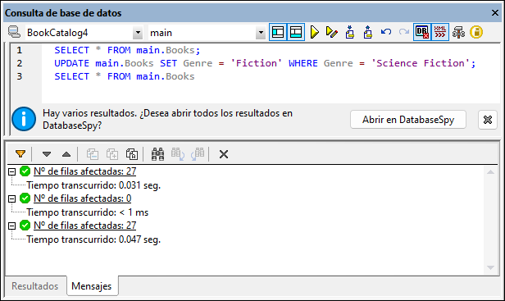Viewport: 505px width, 301px height.
Task: Click the database connection icon beside BookCatalog4
Action: pyautogui.click(x=14, y=32)
